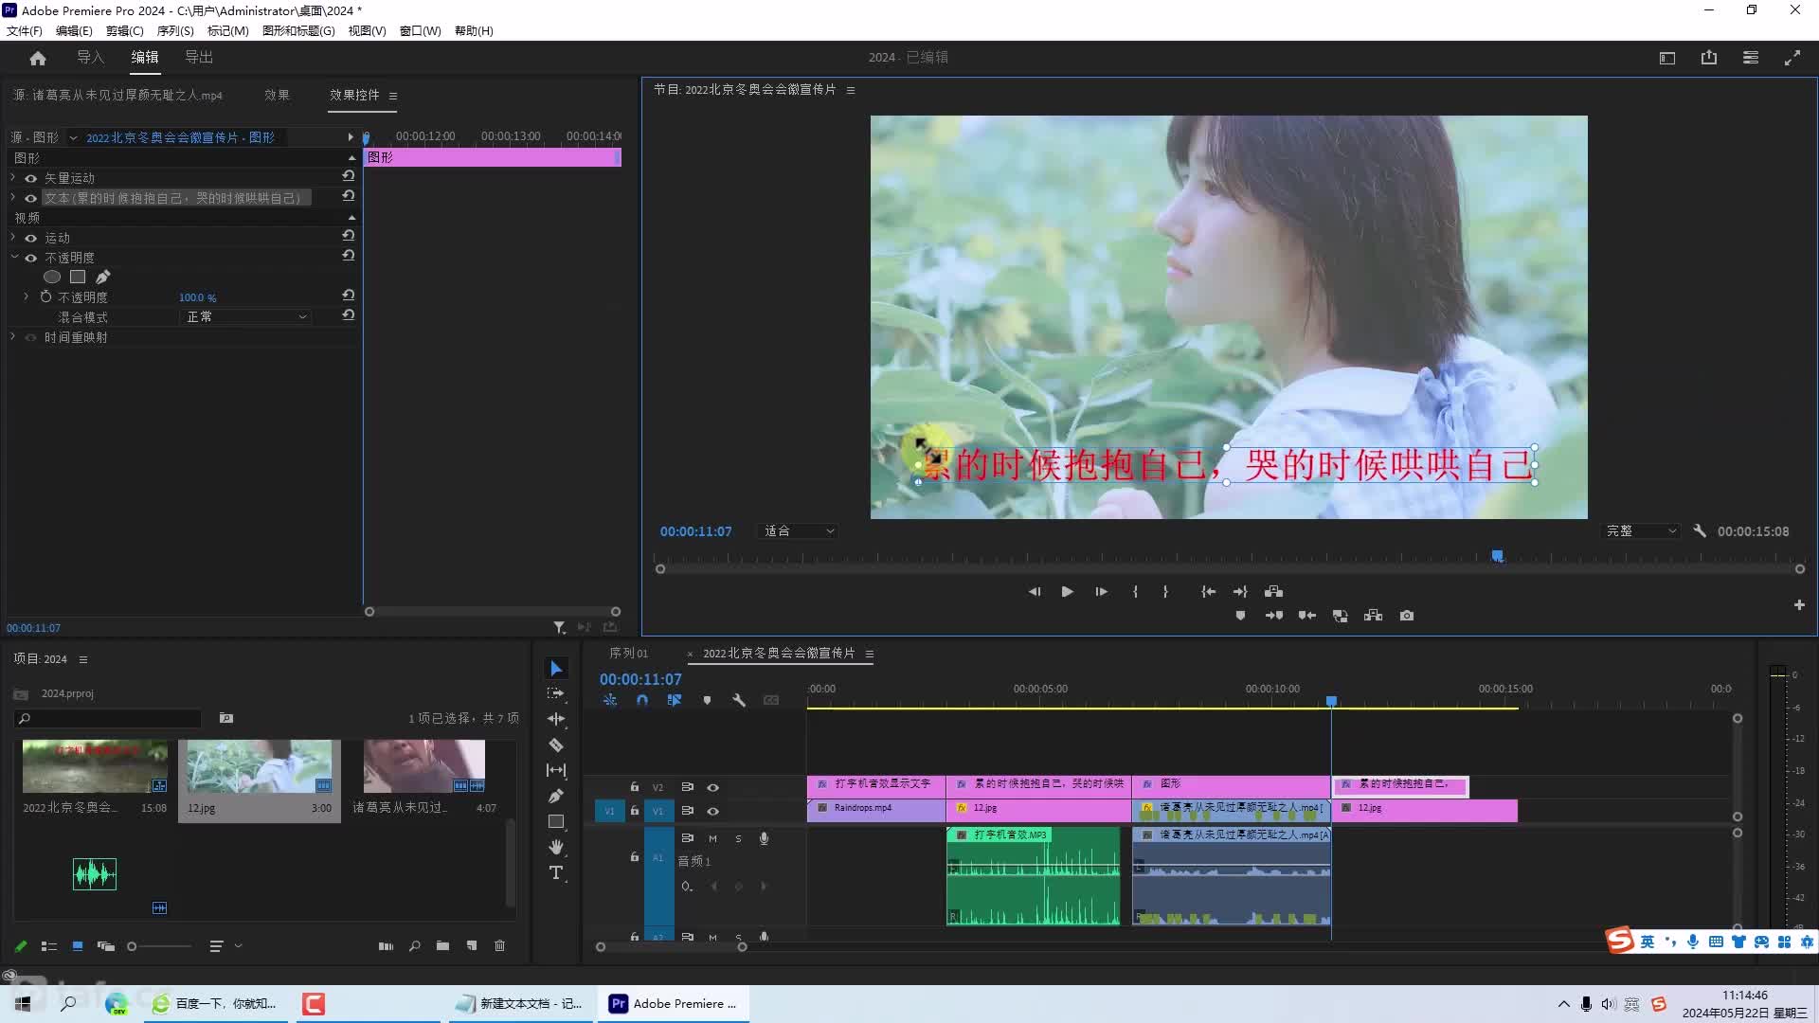
Task: Toggle visibility of 运动 effect
Action: point(31,238)
